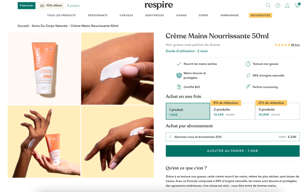Screen dimensions: 308x192
Task: Open the 48 Avis reviews link
Action: click(x=295, y=45)
